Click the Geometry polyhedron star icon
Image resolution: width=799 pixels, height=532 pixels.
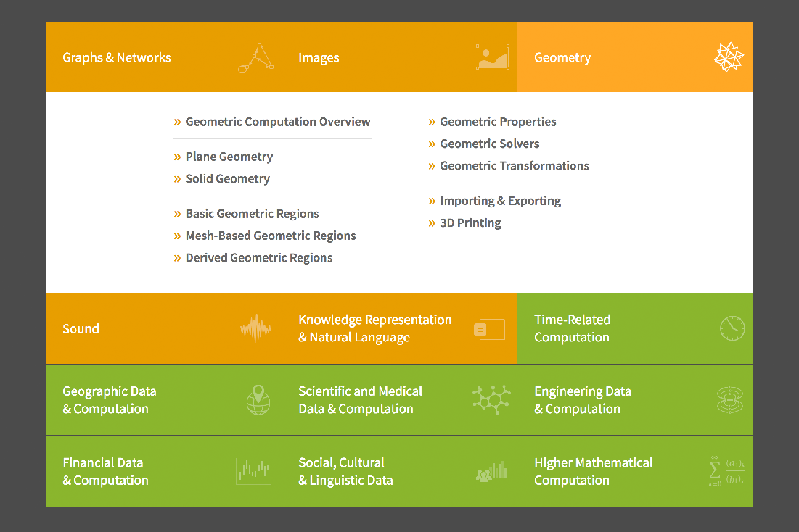coord(729,57)
